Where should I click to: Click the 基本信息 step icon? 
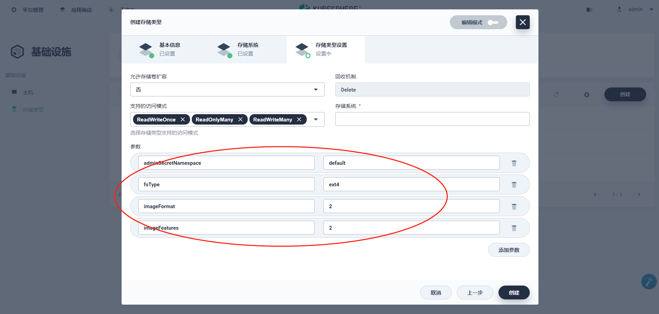[146, 50]
